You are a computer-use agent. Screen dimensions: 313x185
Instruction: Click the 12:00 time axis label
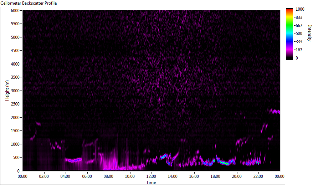151,176
